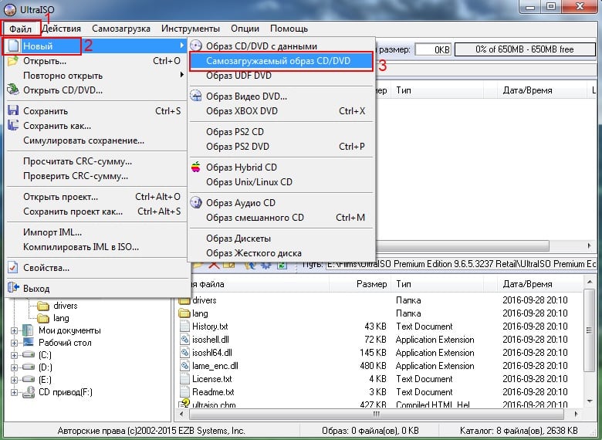Click the disc icon for Образ CD/DVD с данными
This screenshot has height=440, width=602.
tap(196, 46)
